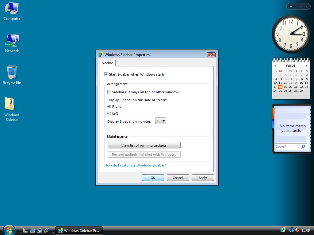Close the Windows Sidebar Properties dialog
Screen dimensions: 314x235
point(211,54)
